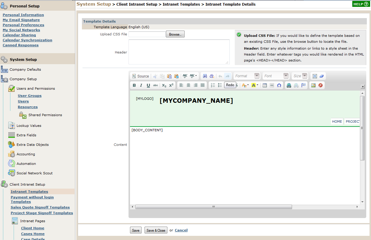Insert an anchor with the flag icon

point(303,85)
